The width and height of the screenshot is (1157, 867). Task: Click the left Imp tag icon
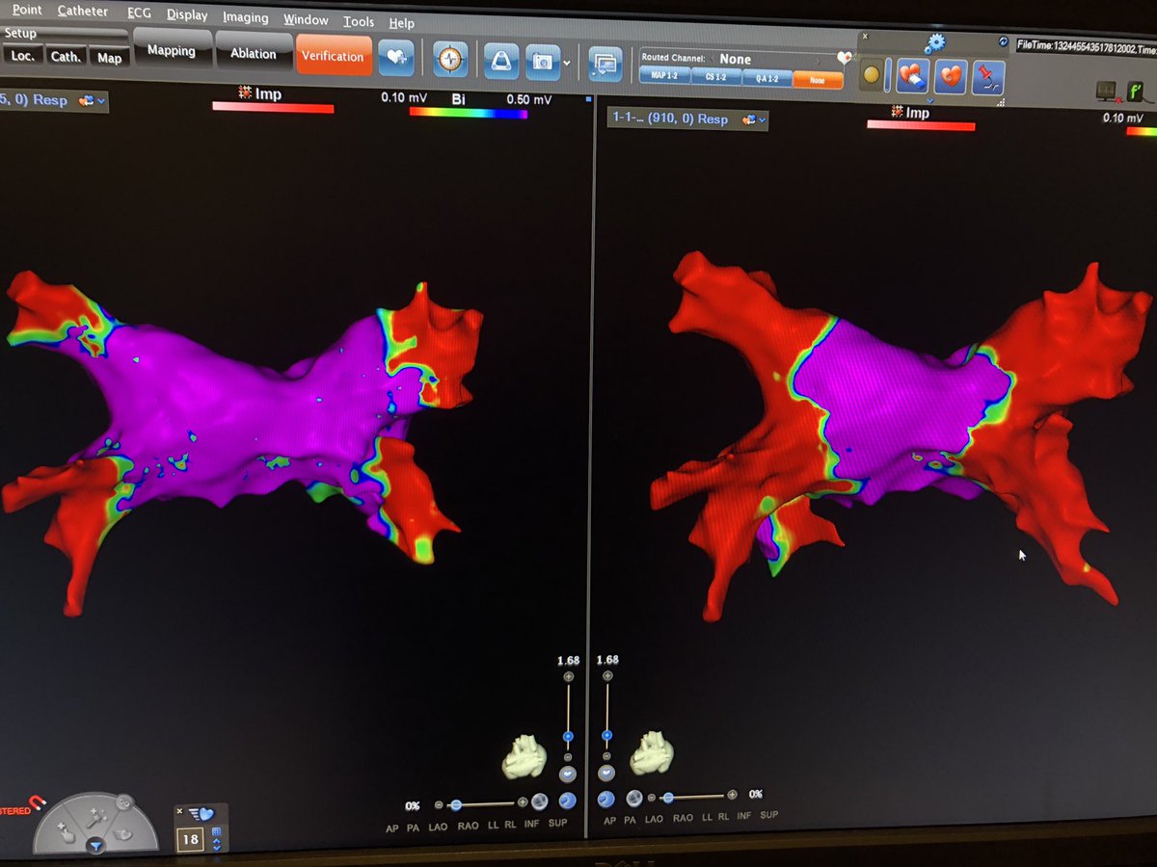click(x=246, y=93)
